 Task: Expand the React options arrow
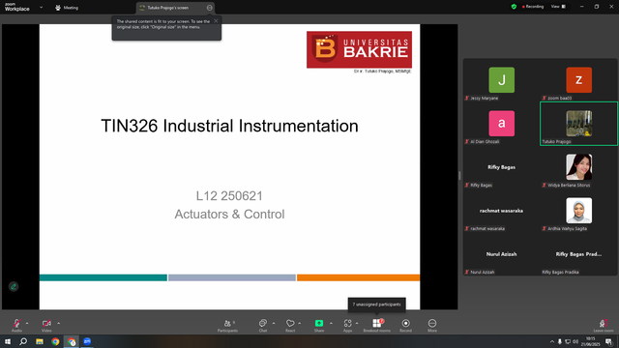(x=300, y=323)
